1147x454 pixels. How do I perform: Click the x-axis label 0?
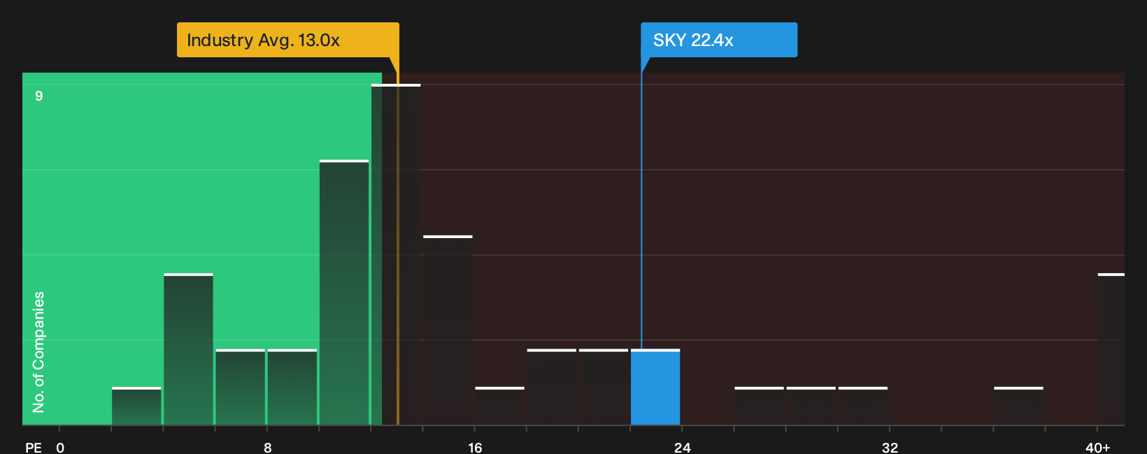(x=60, y=447)
